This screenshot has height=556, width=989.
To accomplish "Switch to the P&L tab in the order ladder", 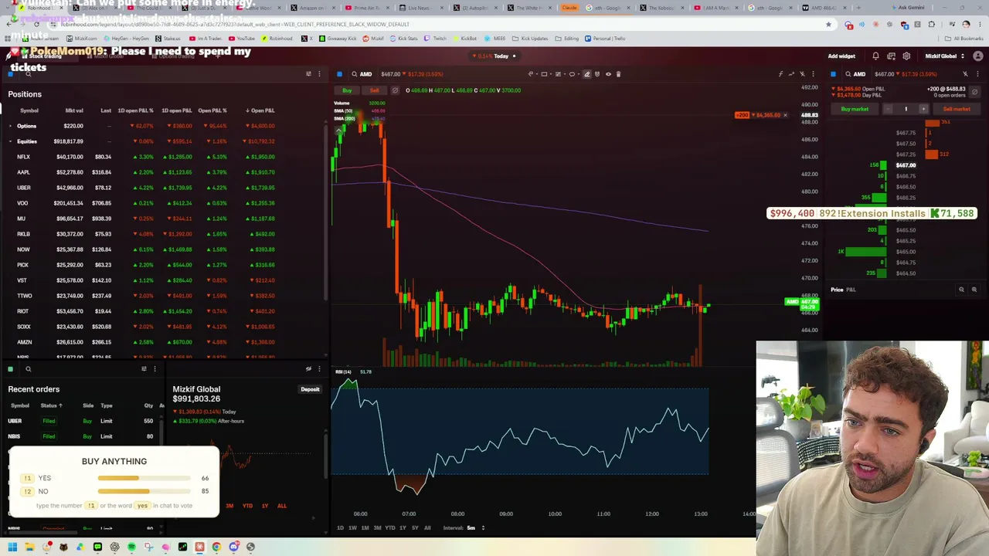I will click(x=851, y=290).
